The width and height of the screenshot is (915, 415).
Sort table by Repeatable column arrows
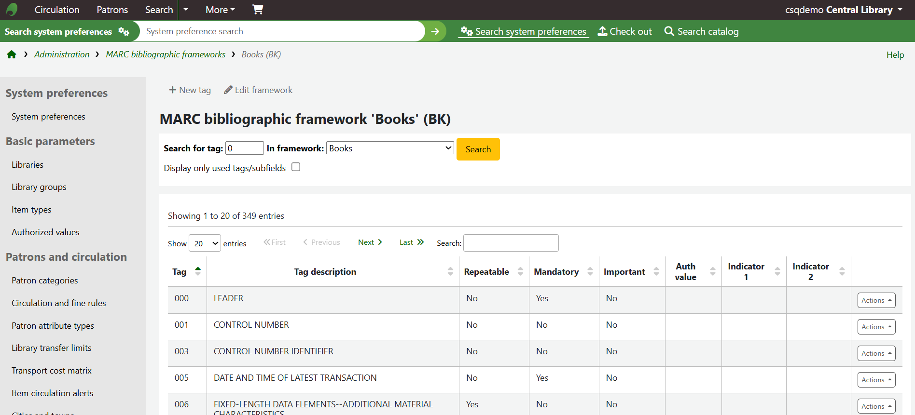pyautogui.click(x=520, y=271)
